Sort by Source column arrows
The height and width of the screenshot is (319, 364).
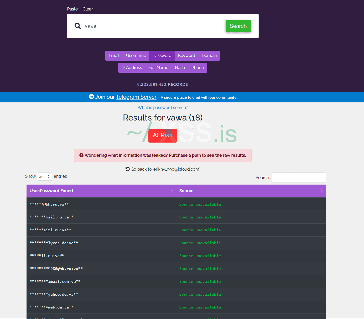click(321, 191)
